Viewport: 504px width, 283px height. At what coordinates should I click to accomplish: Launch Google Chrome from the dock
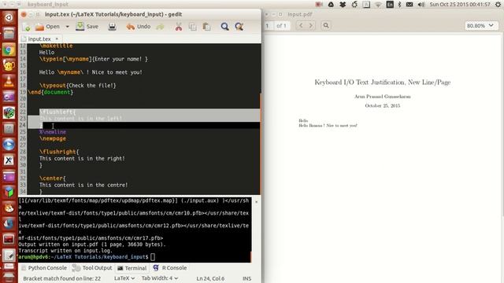click(x=9, y=50)
